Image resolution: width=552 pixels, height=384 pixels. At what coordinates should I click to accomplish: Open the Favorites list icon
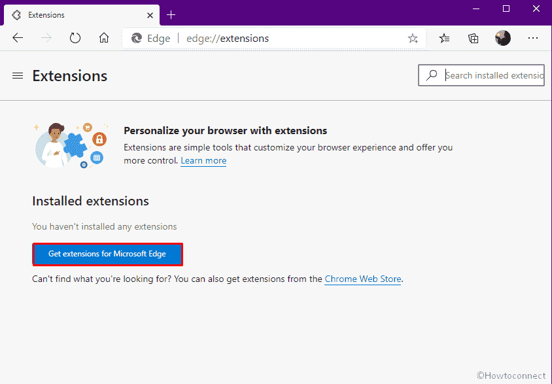point(444,38)
